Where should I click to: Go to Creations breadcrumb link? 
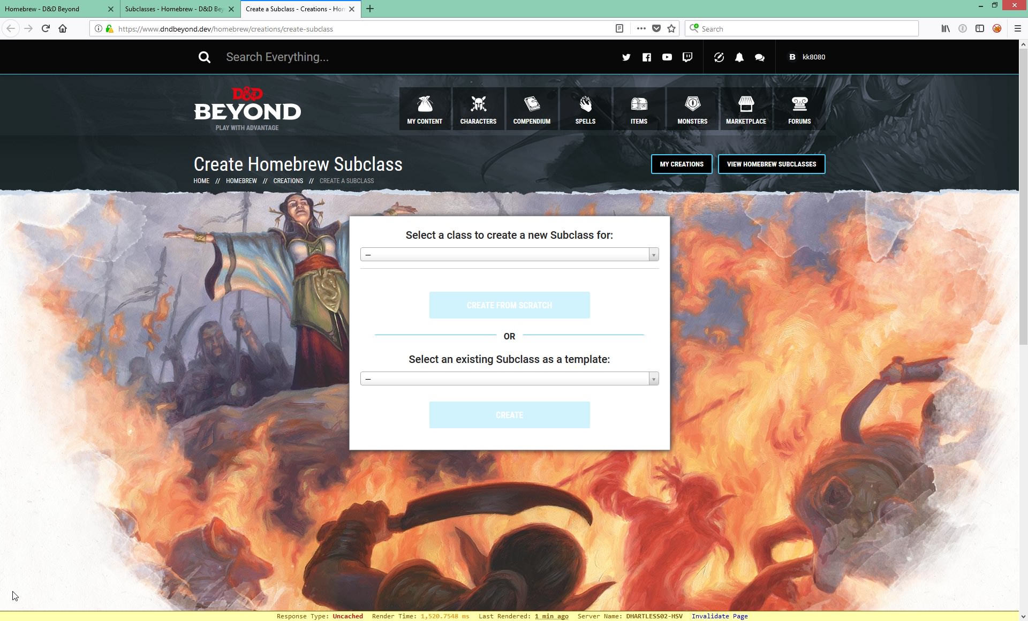288,181
